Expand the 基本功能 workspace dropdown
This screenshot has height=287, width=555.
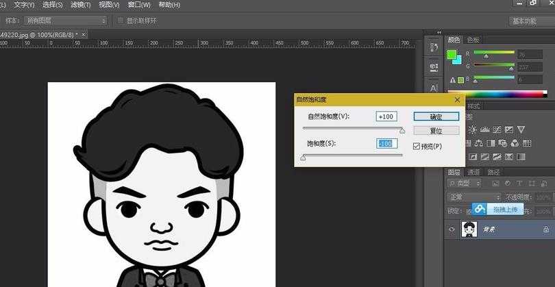tap(527, 21)
